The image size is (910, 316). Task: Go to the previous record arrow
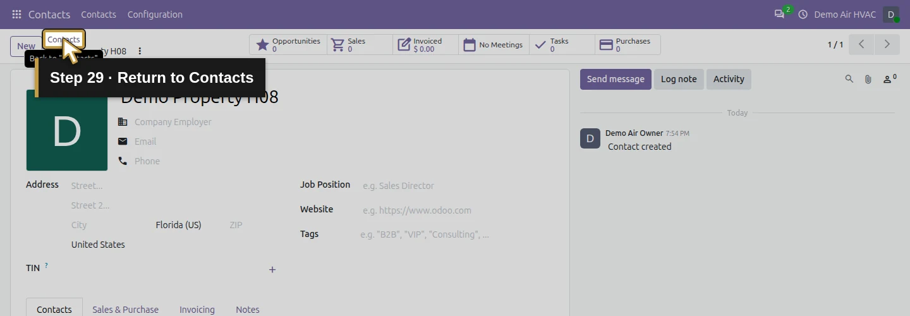point(861,44)
